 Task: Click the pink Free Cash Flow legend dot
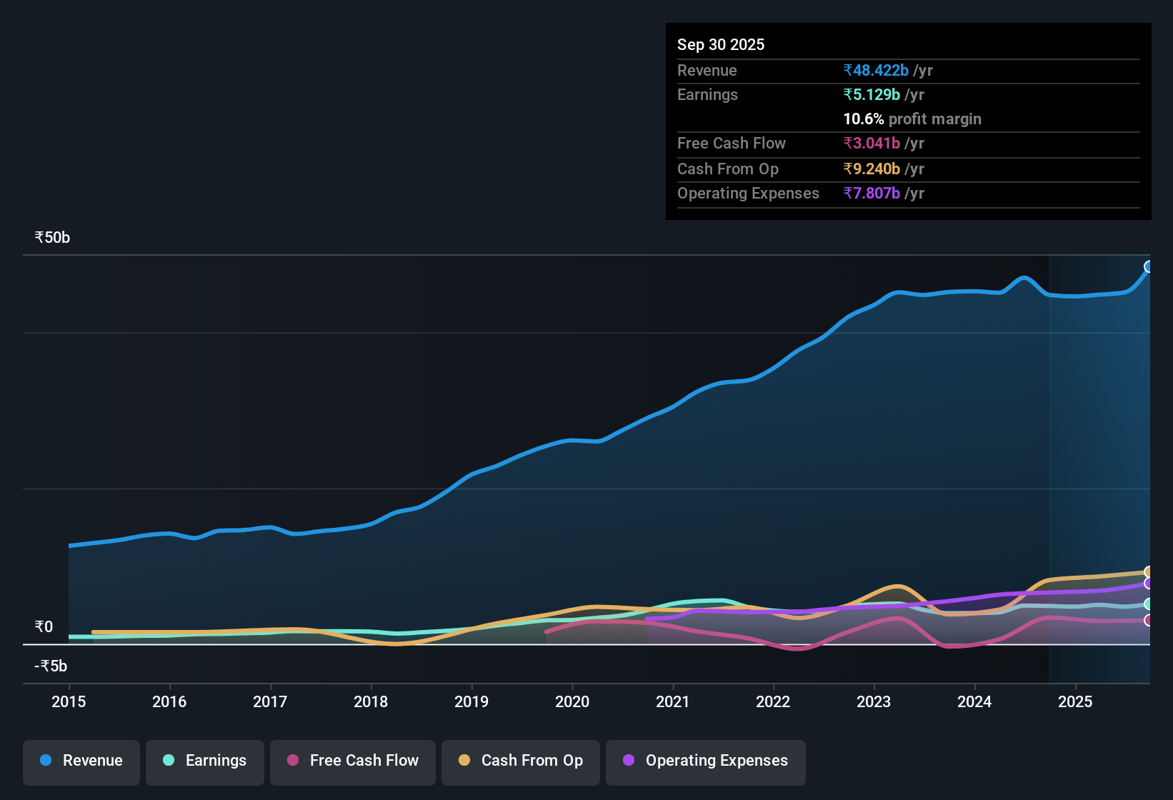click(293, 761)
